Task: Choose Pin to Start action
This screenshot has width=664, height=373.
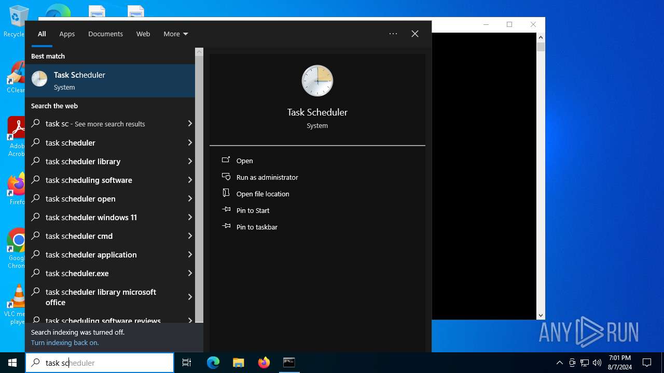Action: tap(253, 210)
